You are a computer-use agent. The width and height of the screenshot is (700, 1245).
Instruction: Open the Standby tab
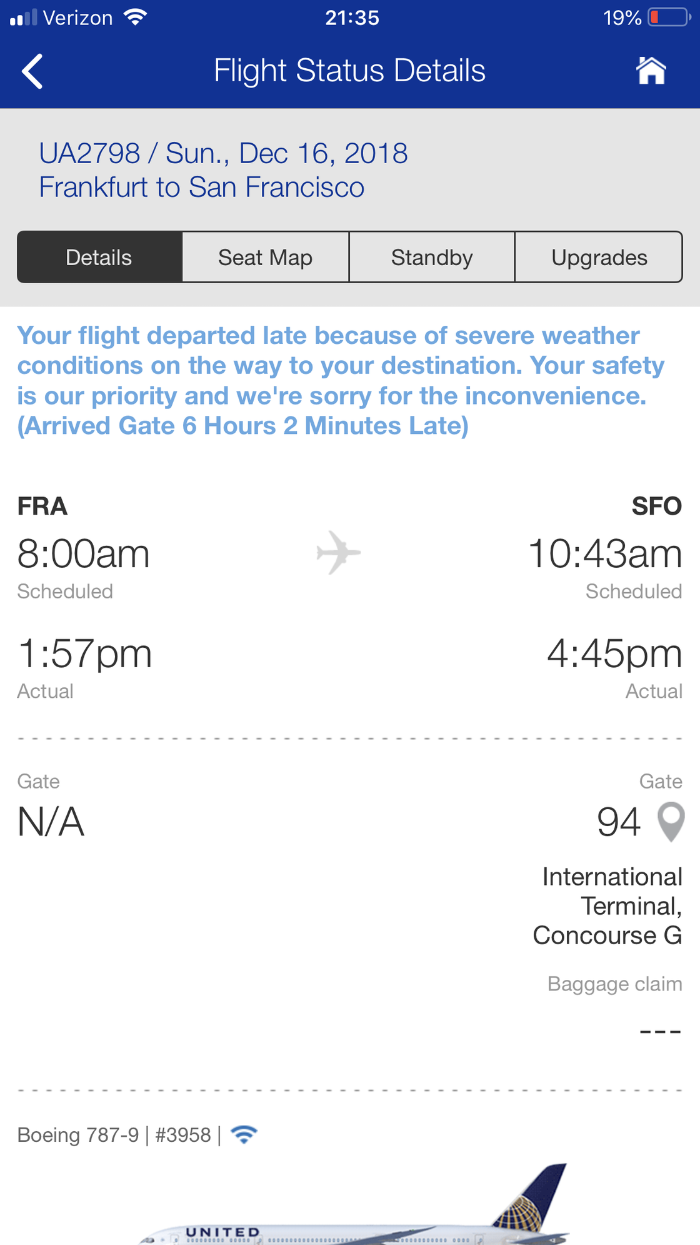coord(432,257)
